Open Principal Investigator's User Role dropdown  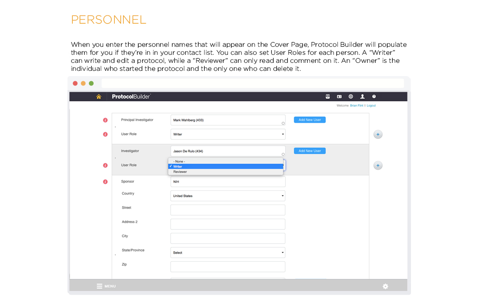click(228, 135)
